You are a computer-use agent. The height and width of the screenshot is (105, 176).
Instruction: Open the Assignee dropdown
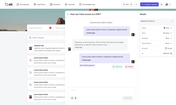point(169,38)
